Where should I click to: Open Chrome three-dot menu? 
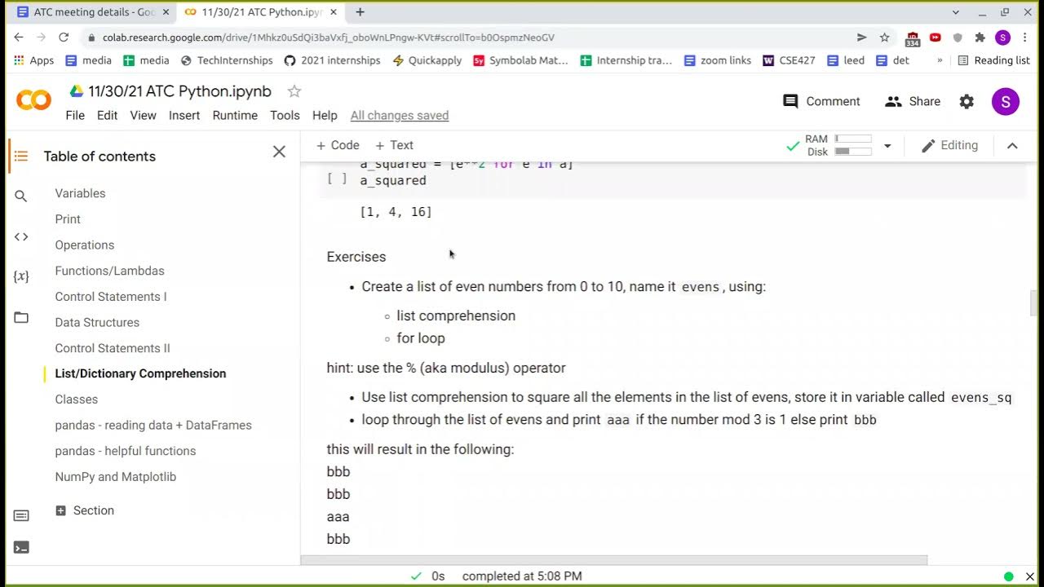tap(1025, 38)
